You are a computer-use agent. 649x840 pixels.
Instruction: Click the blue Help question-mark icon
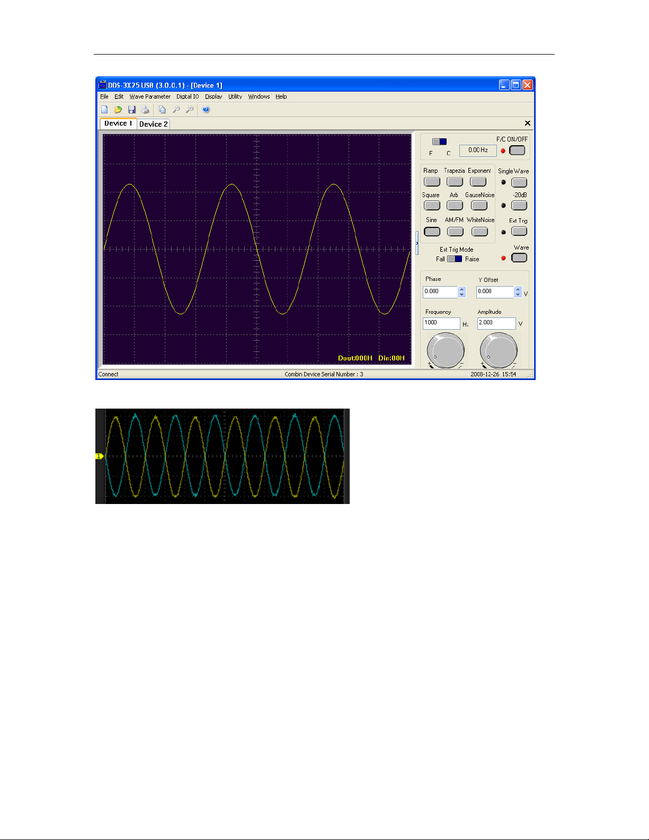coord(206,110)
